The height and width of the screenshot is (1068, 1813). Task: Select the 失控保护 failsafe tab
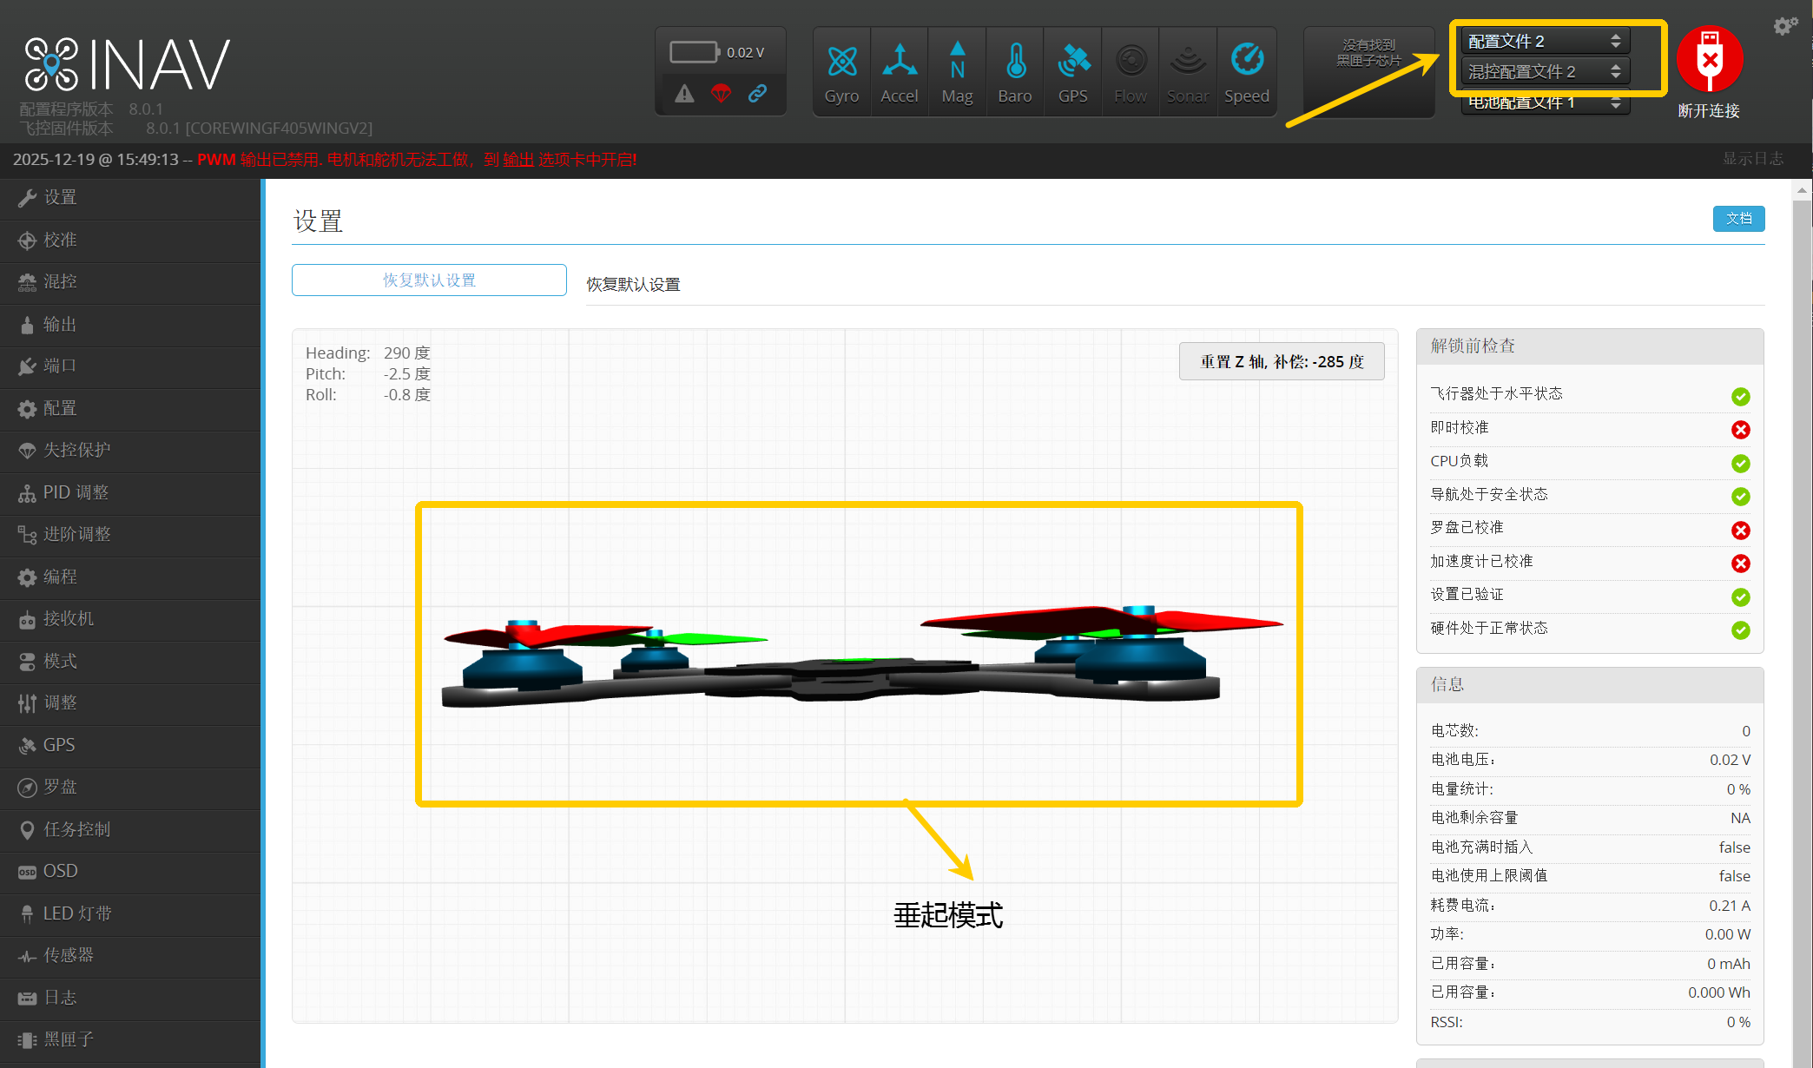point(76,450)
